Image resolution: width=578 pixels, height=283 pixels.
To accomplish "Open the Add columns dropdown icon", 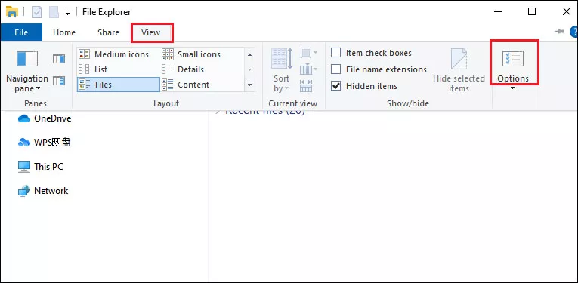I will point(309,69).
